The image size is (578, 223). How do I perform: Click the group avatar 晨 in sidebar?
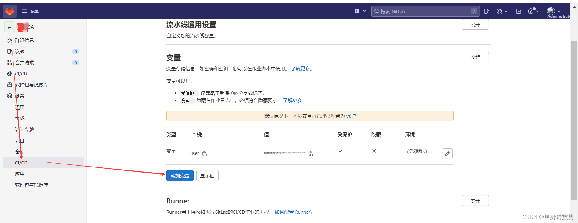pos(10,27)
